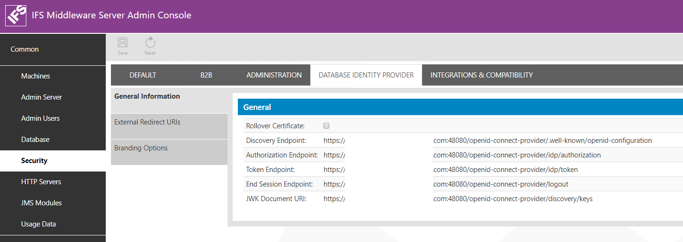
Task: Click the Discovery Endpoint URL field
Action: 487,141
